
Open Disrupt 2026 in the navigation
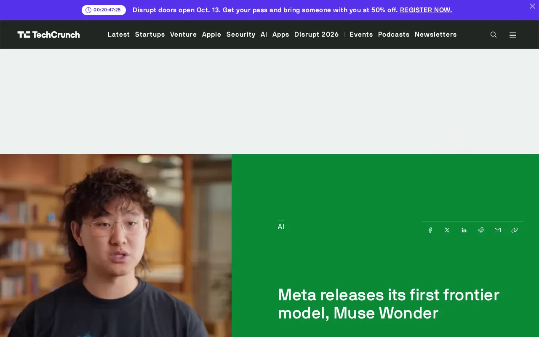pos(317,35)
